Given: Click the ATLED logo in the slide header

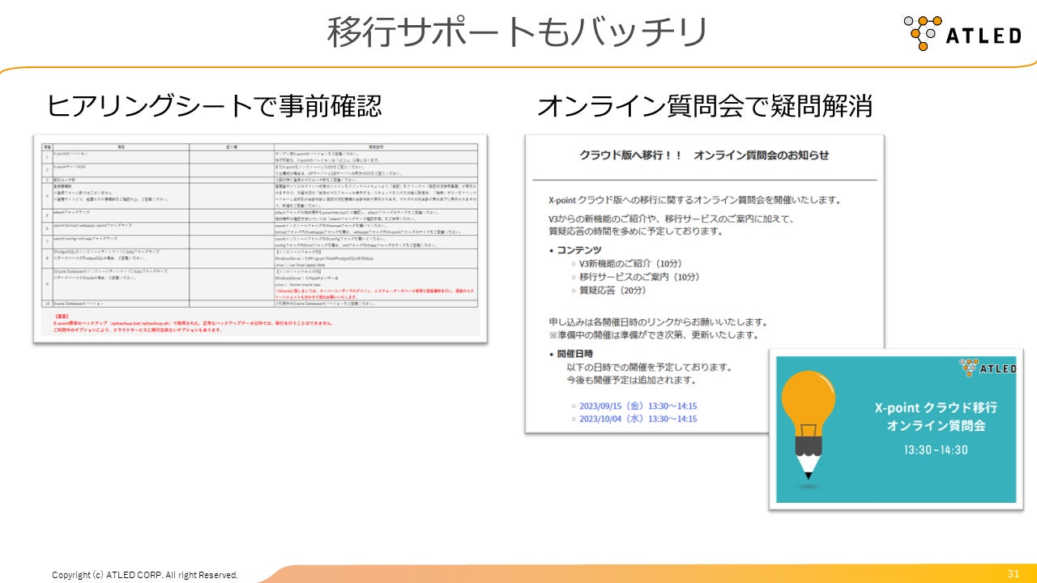Looking at the screenshot, I should [962, 33].
